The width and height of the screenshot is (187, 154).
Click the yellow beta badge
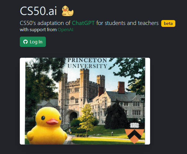click(x=168, y=24)
